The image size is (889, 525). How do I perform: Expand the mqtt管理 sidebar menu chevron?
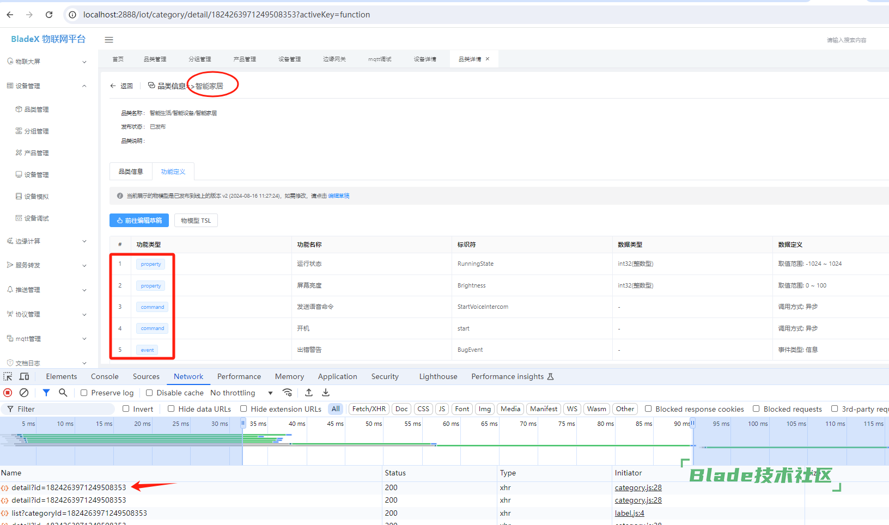pyautogui.click(x=84, y=339)
